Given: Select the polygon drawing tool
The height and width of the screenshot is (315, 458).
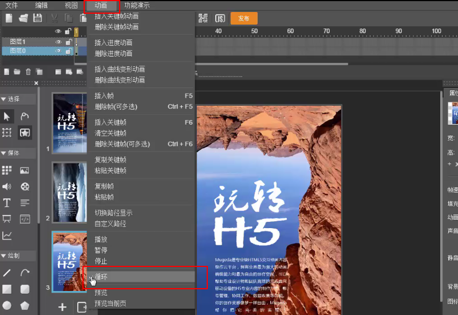Looking at the screenshot, I should 25,305.
